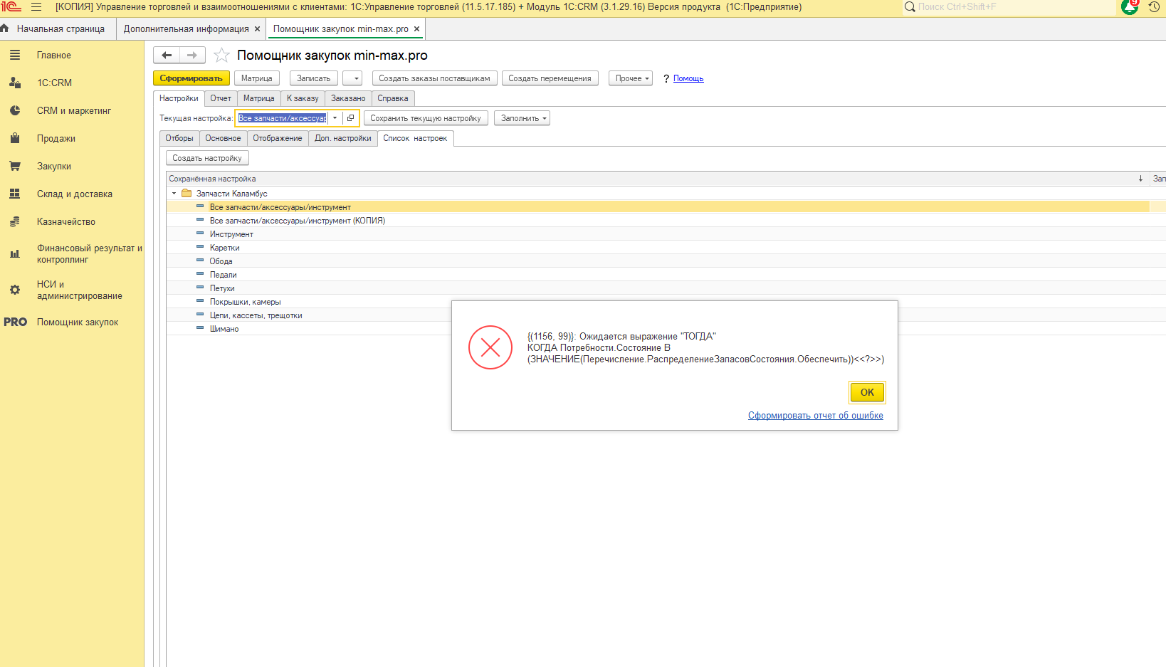Screen dimensions: 1166x667
Task: Click the search field in the title bar
Action: (1011, 7)
